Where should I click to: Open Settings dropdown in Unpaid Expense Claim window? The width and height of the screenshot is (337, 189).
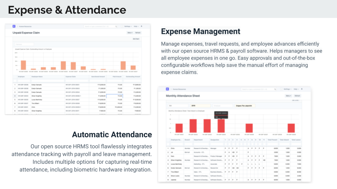(127, 26)
